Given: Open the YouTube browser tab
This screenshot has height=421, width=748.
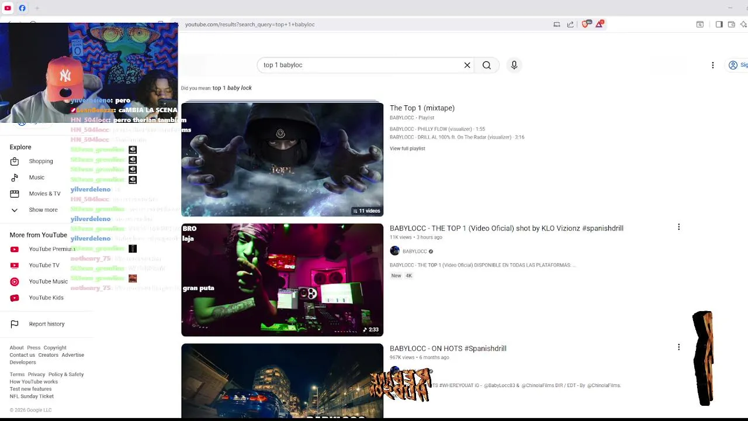Looking at the screenshot, I should click(8, 8).
